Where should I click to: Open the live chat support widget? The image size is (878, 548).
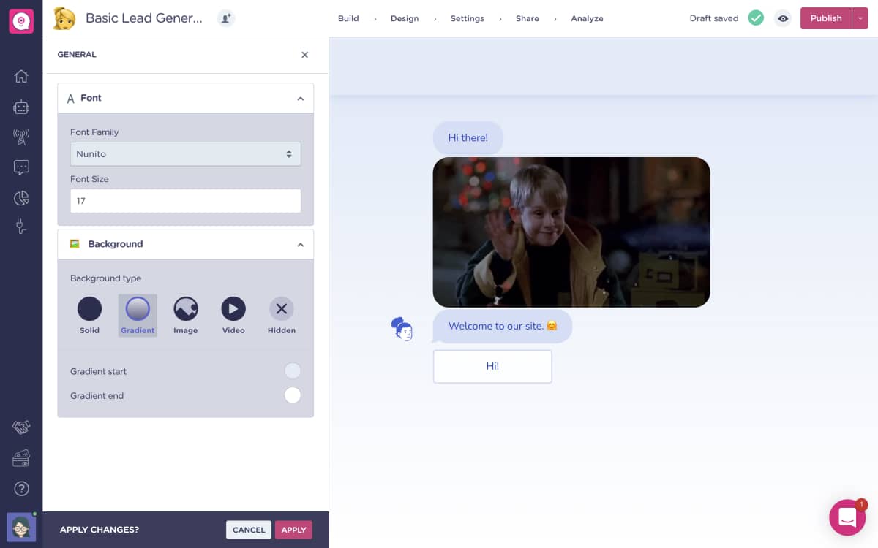click(x=847, y=517)
